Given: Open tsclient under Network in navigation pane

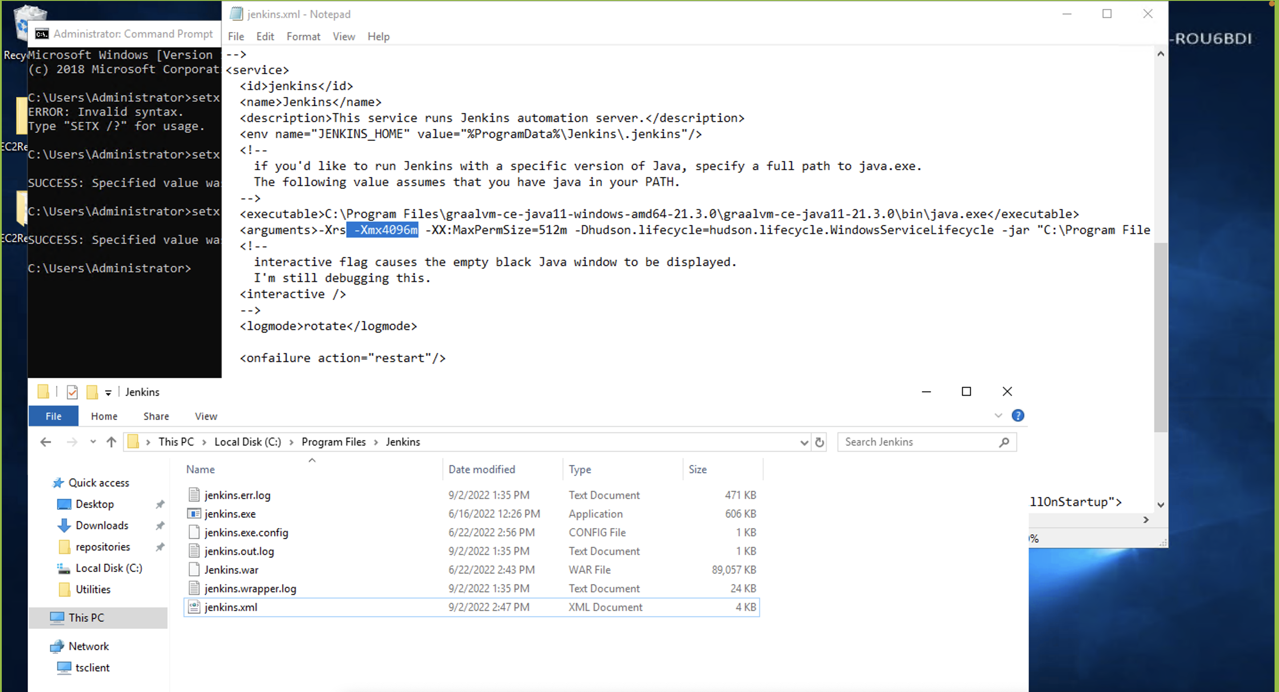Looking at the screenshot, I should coord(93,668).
